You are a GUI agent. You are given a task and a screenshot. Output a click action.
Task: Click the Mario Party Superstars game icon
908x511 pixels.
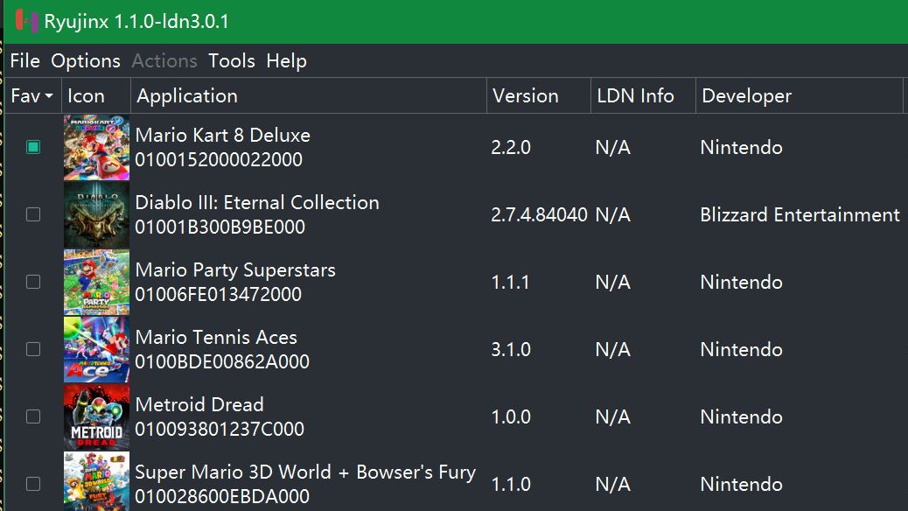click(x=97, y=282)
